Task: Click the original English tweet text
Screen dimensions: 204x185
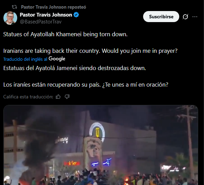Action: coord(90,42)
